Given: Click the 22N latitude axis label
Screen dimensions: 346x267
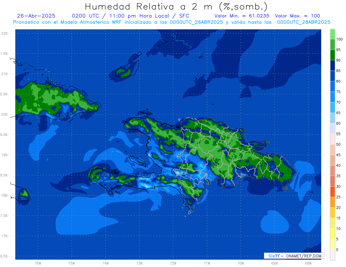Looking at the screenshot, I should (x=5, y=33).
